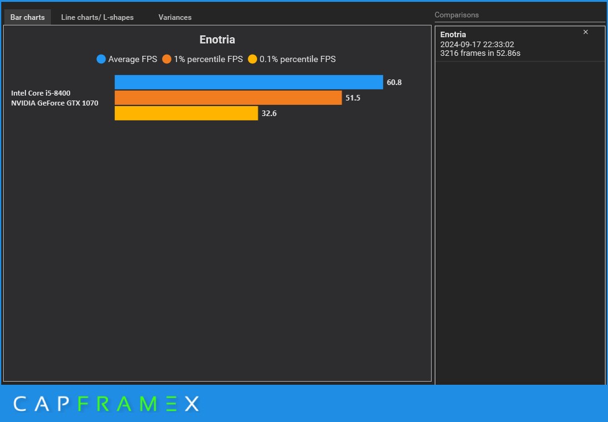
Task: Open the Line charts/ L-shapes tab
Action: click(x=98, y=17)
